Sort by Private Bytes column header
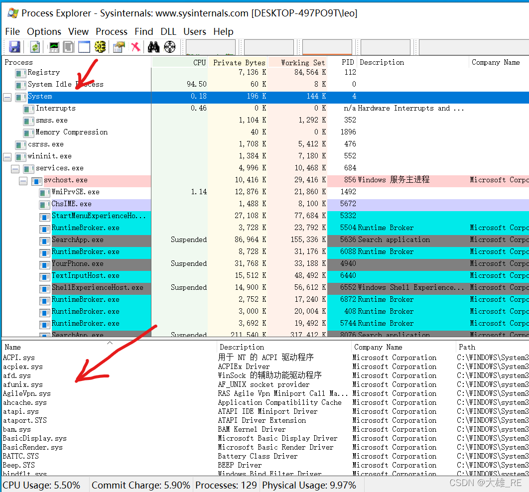This screenshot has height=492, width=529. coord(238,62)
